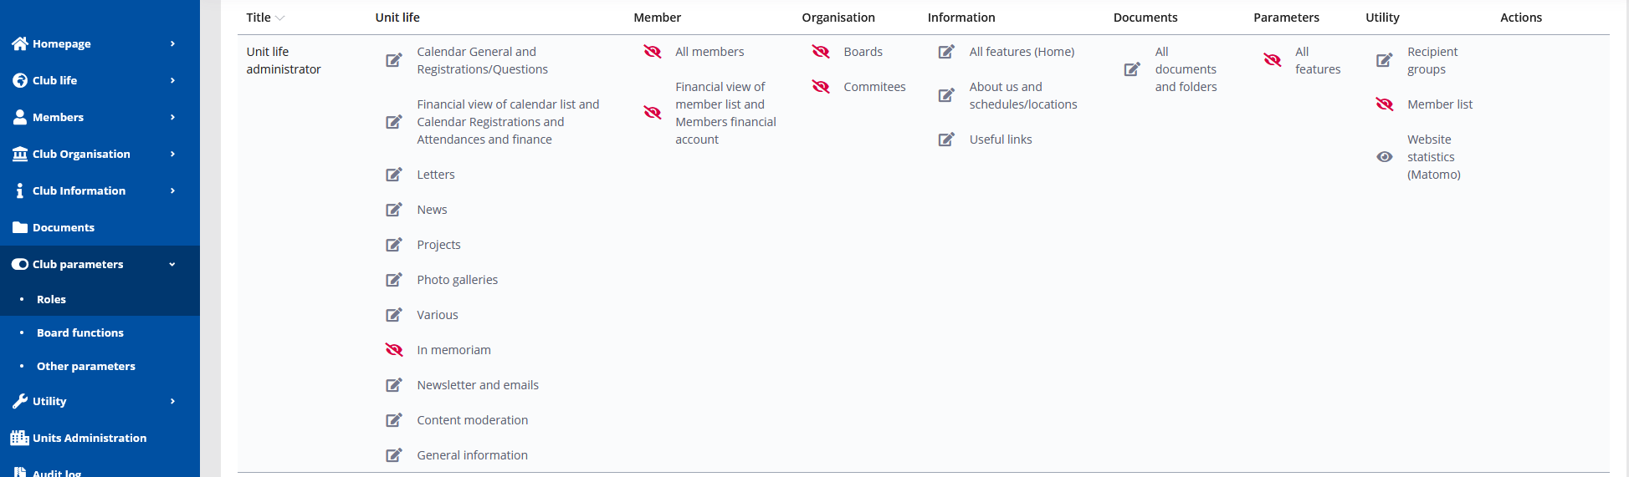Select Other parameters in the sidebar
The height and width of the screenshot is (477, 1629).
click(x=85, y=366)
